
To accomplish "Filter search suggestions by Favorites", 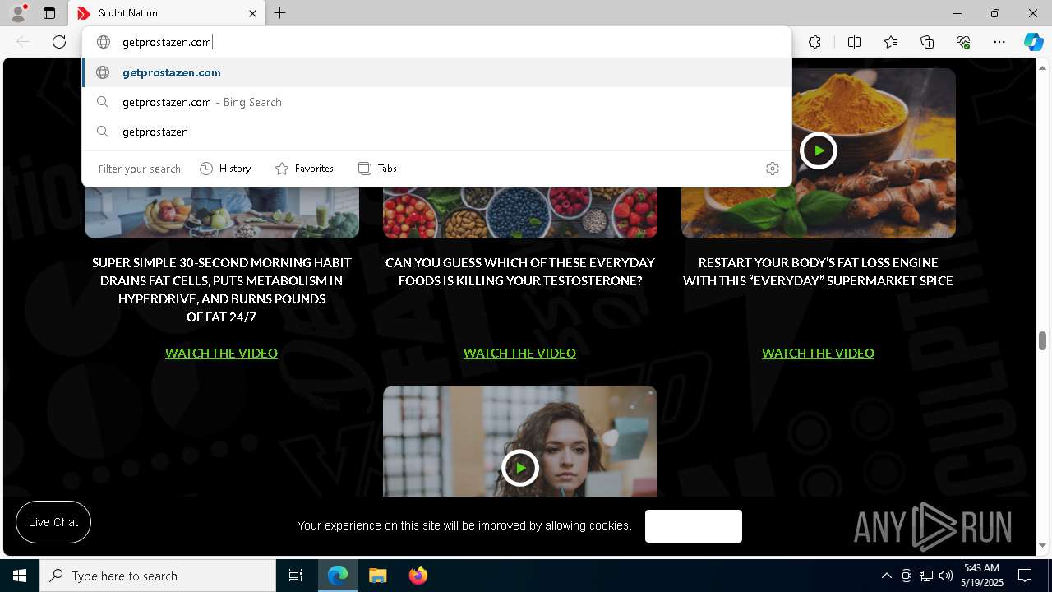I will click(x=304, y=169).
